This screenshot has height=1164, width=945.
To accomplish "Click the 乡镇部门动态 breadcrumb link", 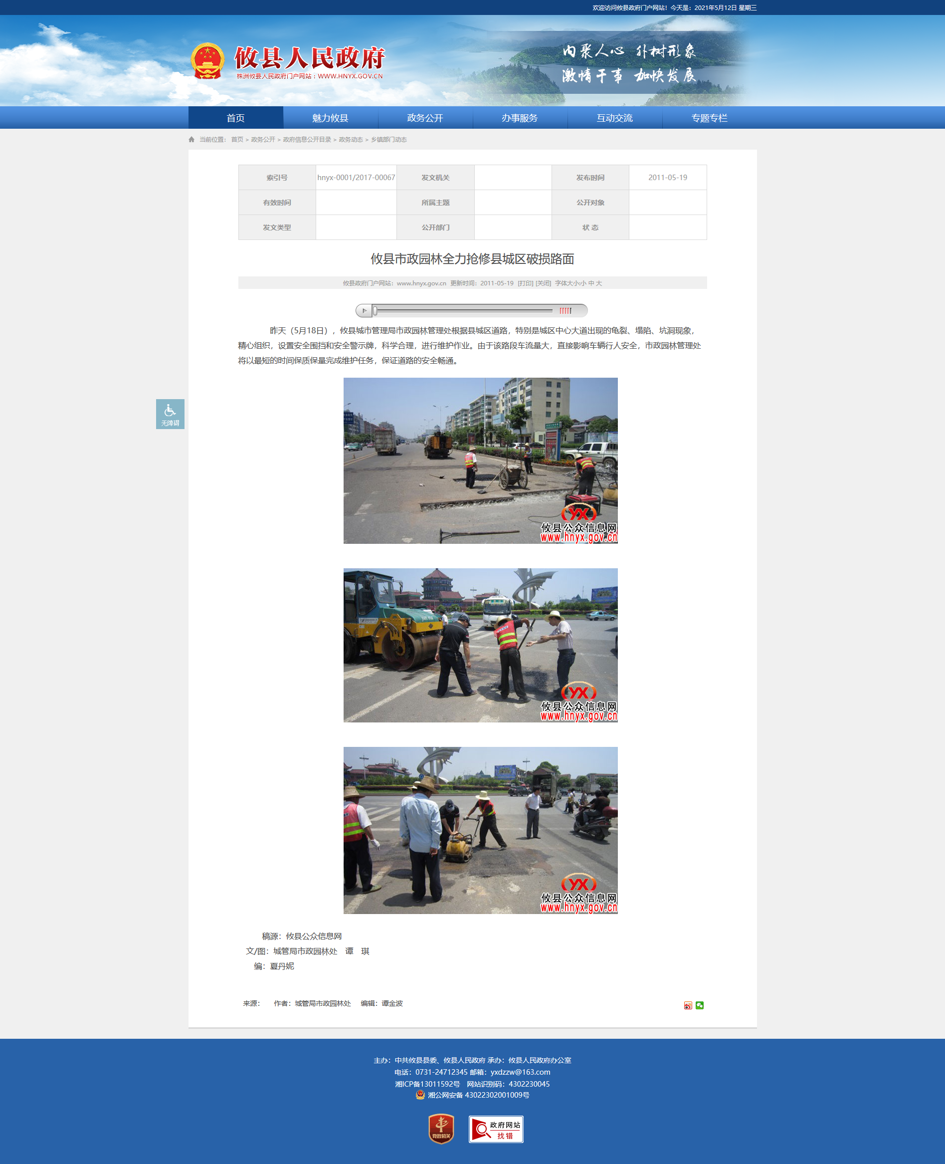I will coord(388,140).
